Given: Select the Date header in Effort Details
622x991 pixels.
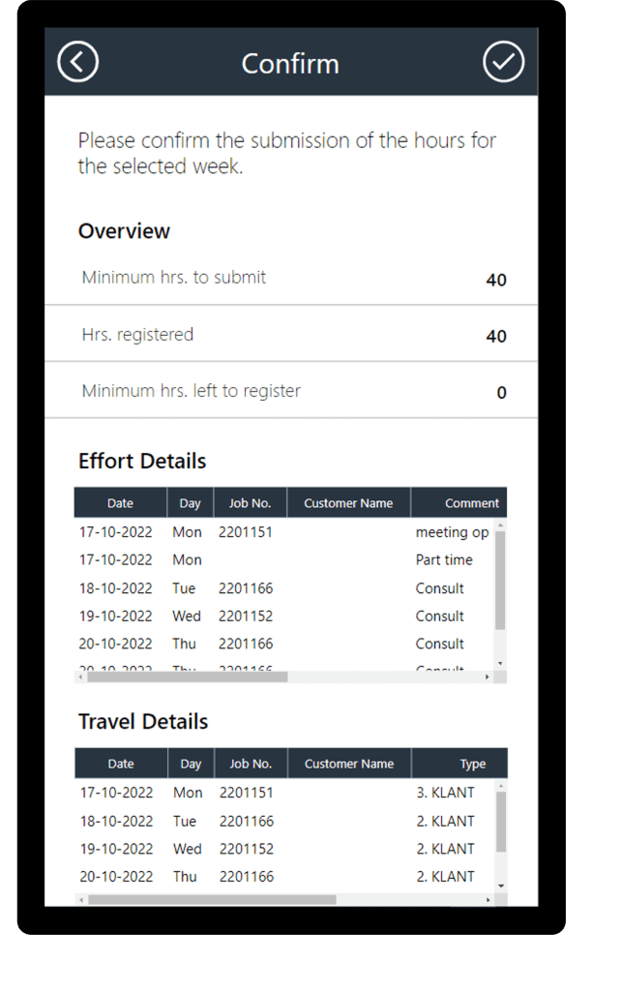Looking at the screenshot, I should coord(121,503).
